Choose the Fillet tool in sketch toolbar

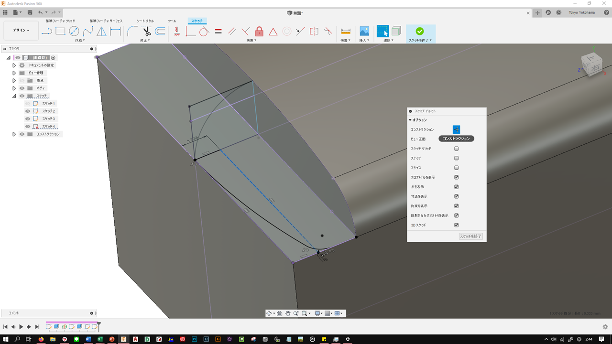coord(132,32)
